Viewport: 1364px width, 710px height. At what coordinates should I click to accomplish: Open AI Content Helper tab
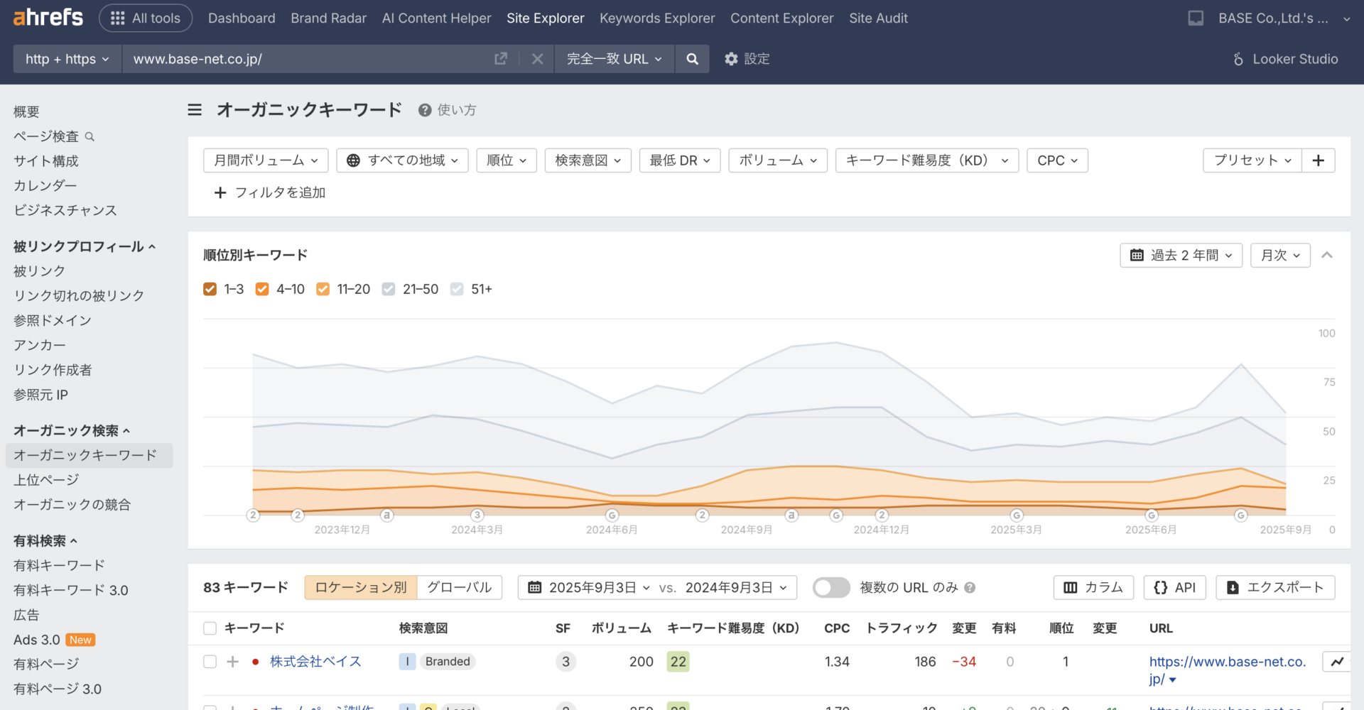point(436,18)
